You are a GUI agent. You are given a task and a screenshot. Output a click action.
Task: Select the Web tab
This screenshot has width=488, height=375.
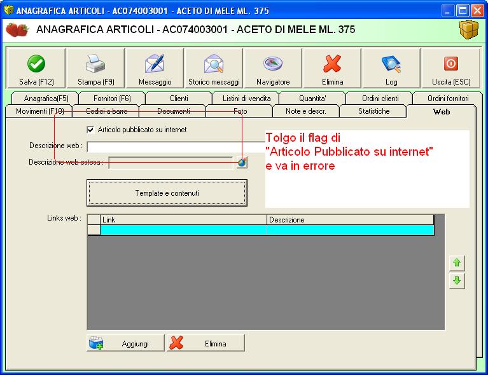click(x=442, y=111)
